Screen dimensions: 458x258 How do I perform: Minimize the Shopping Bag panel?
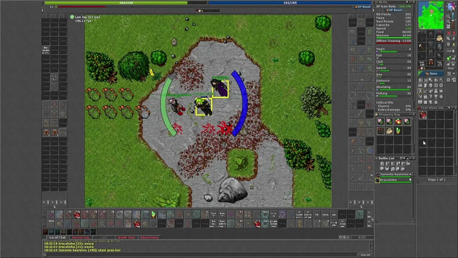411,115
